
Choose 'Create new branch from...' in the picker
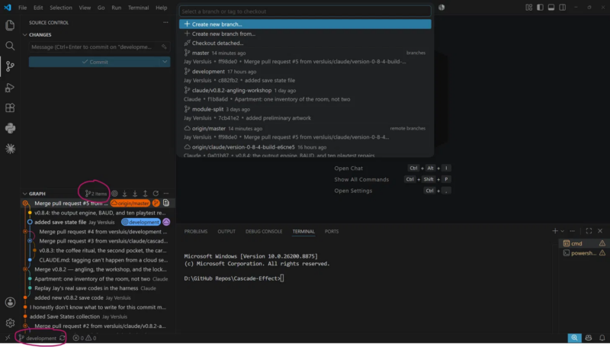(x=305, y=34)
